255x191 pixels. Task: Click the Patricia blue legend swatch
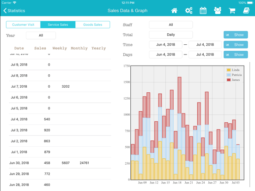click(x=229, y=75)
